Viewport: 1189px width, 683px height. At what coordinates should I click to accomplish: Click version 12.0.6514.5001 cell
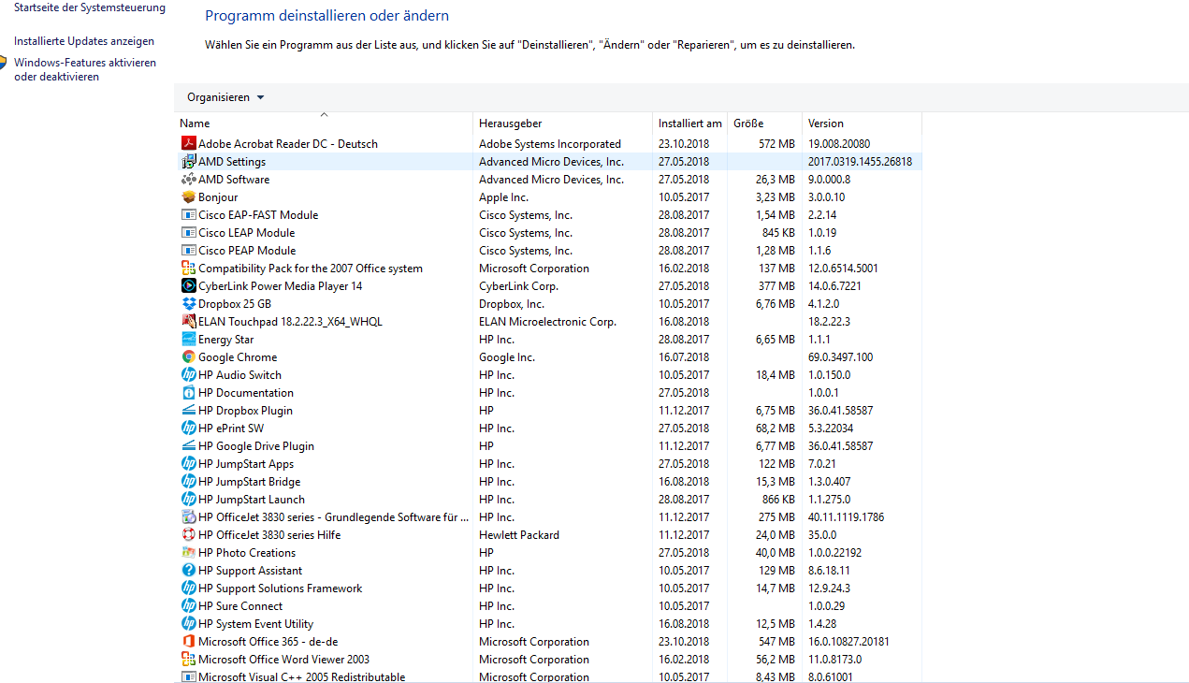point(843,269)
